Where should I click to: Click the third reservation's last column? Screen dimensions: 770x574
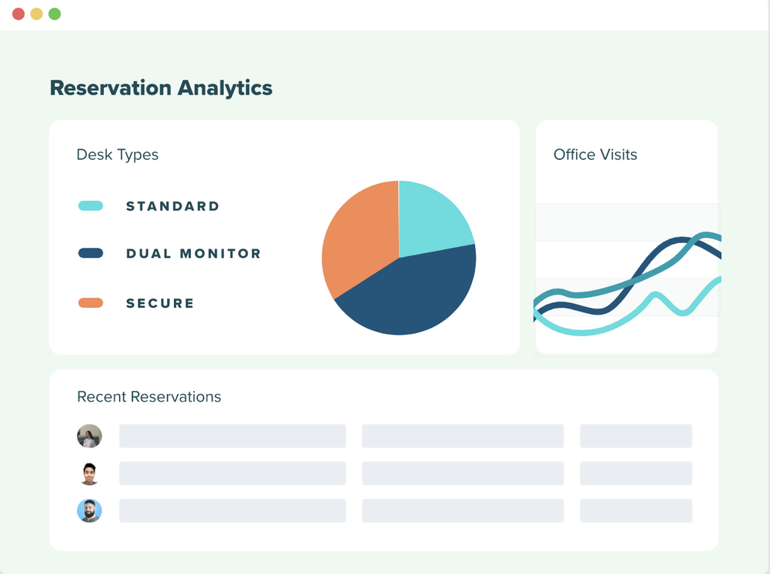pyautogui.click(x=635, y=511)
